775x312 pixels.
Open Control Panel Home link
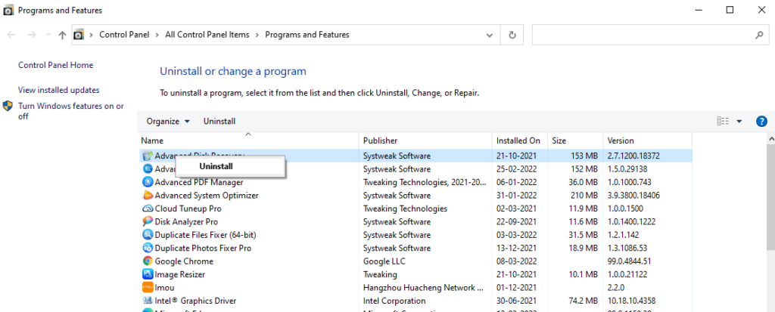tap(55, 65)
